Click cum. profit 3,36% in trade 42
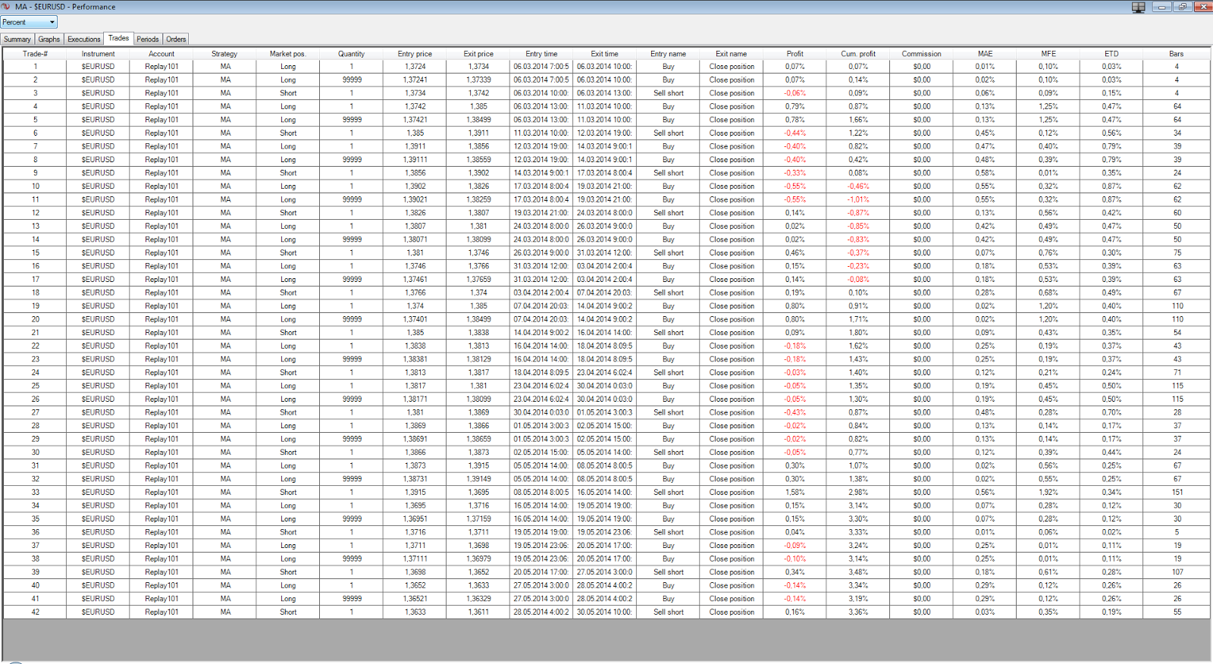The height and width of the screenshot is (664, 1213). click(858, 612)
